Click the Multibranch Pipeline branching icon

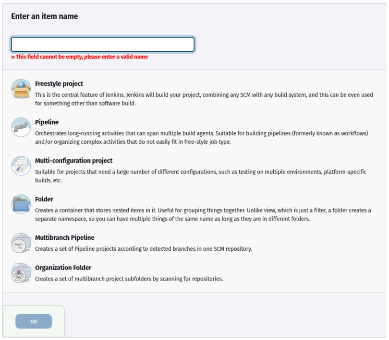(21, 242)
